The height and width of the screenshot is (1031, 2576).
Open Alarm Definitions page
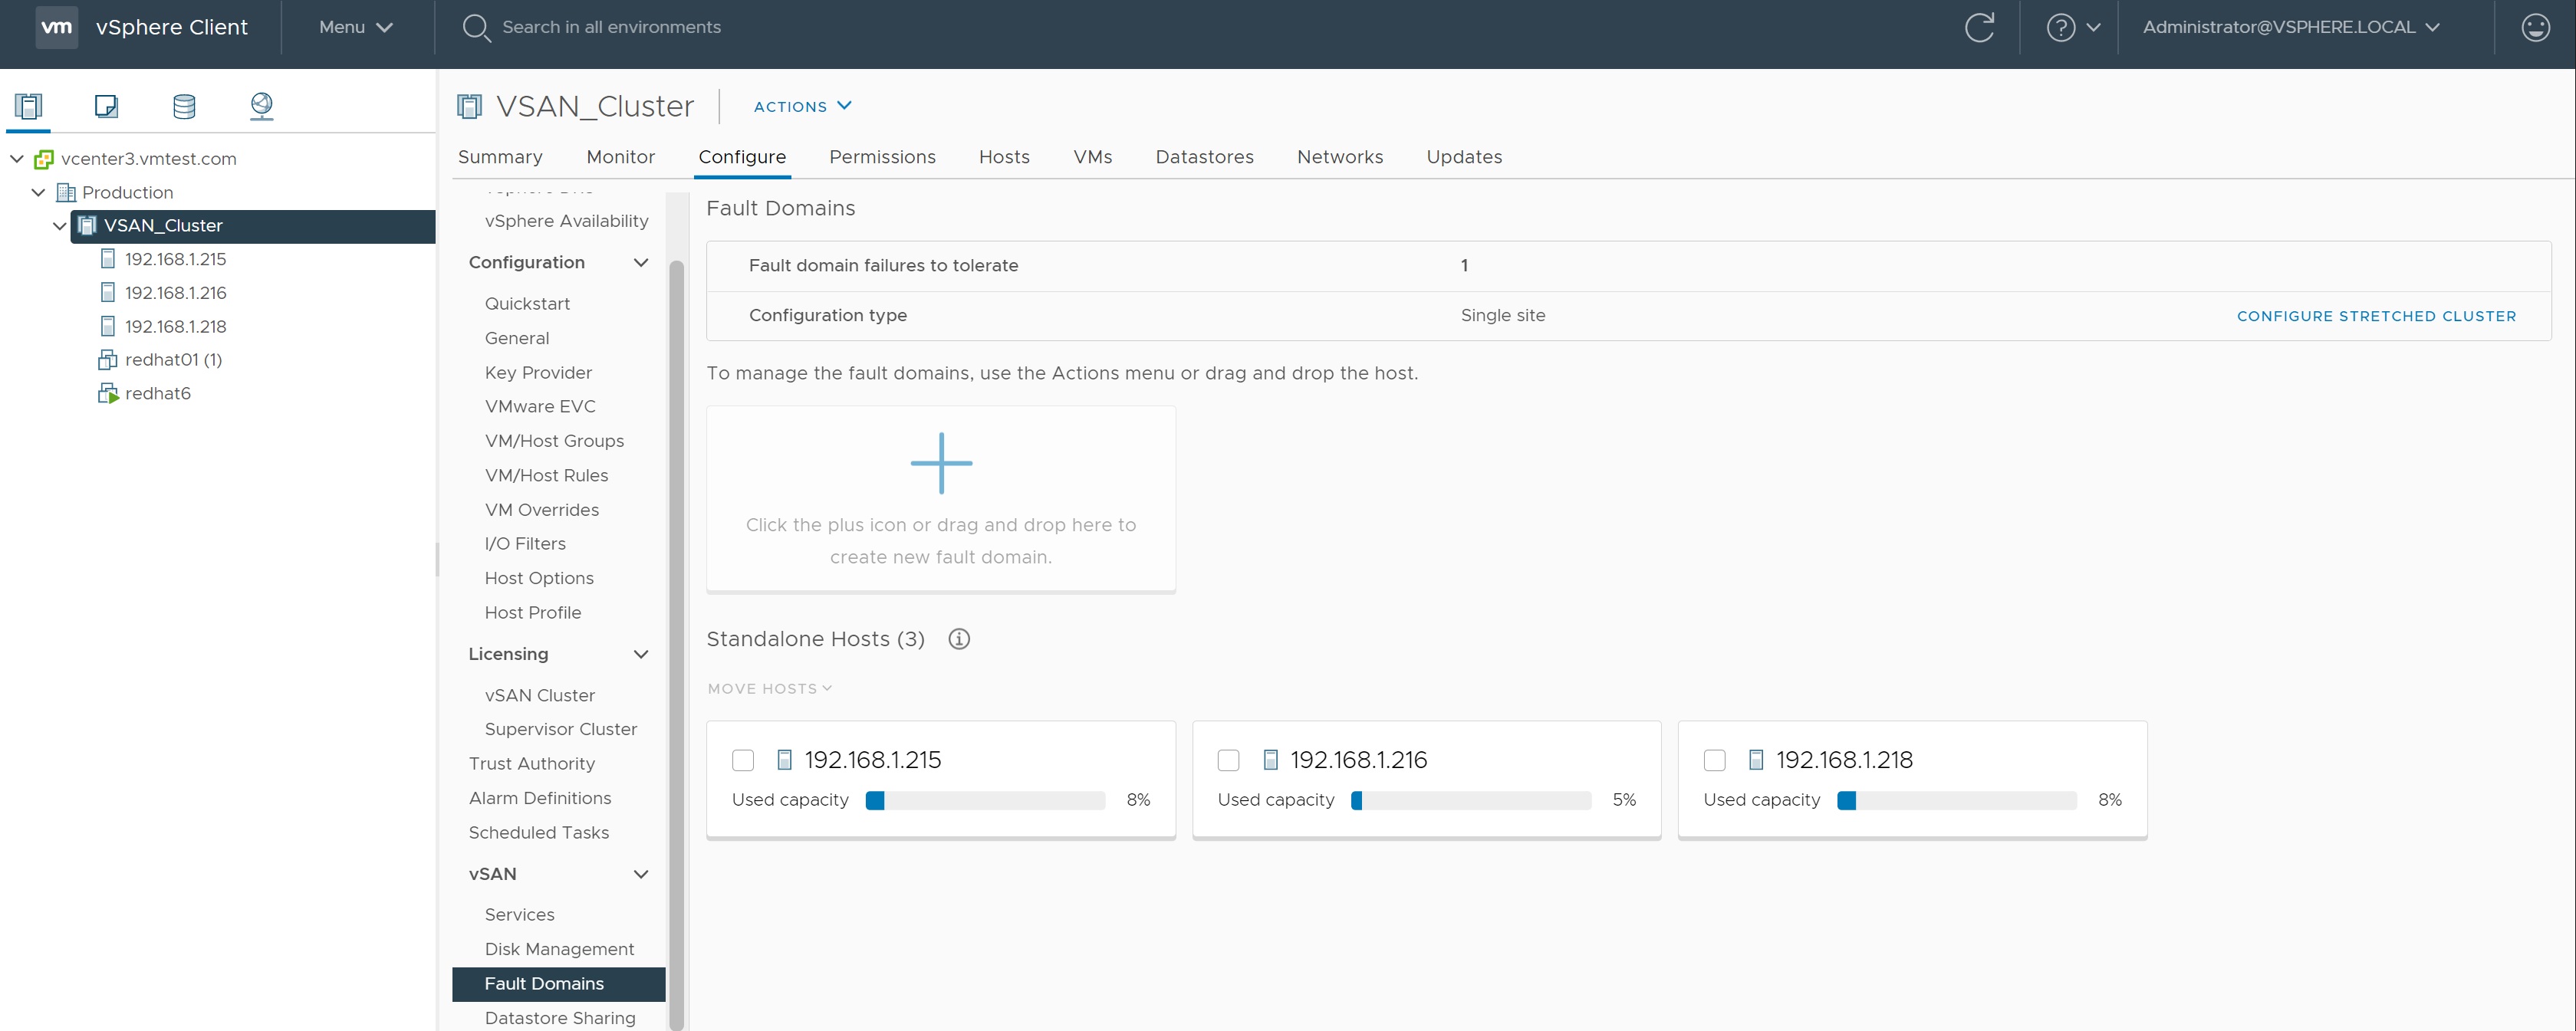click(540, 798)
